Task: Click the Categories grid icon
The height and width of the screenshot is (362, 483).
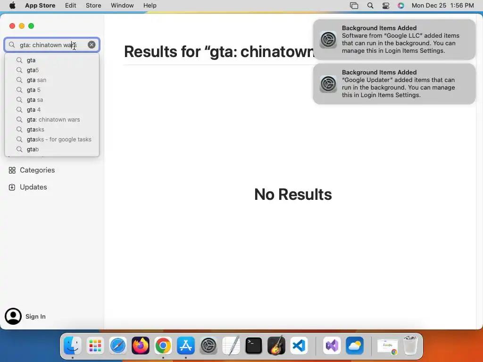Action: (12, 170)
